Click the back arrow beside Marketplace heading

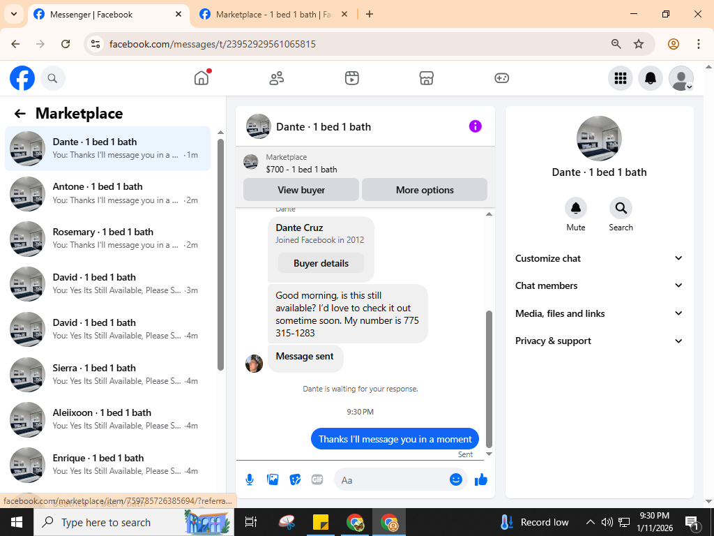pos(20,114)
